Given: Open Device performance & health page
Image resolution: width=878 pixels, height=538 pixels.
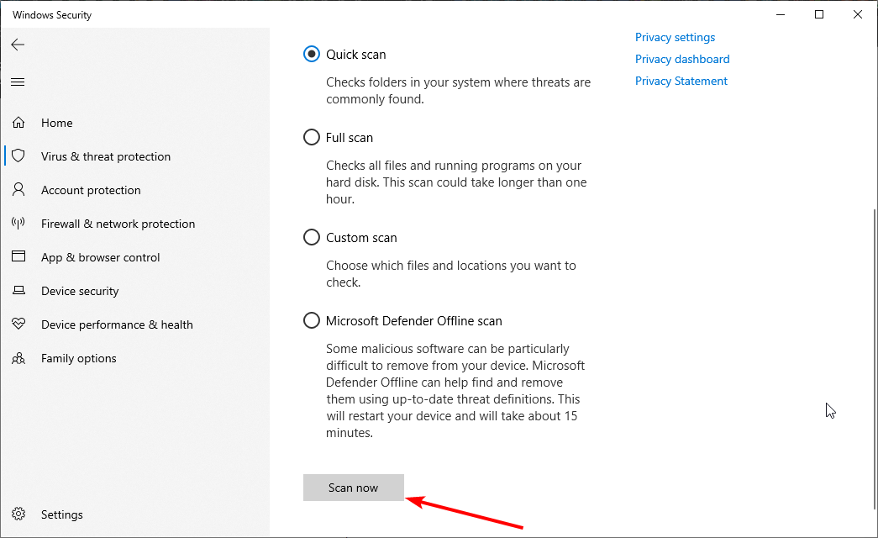Looking at the screenshot, I should [x=134, y=324].
